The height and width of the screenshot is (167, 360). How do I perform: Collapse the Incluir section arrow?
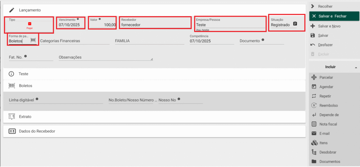355,67
